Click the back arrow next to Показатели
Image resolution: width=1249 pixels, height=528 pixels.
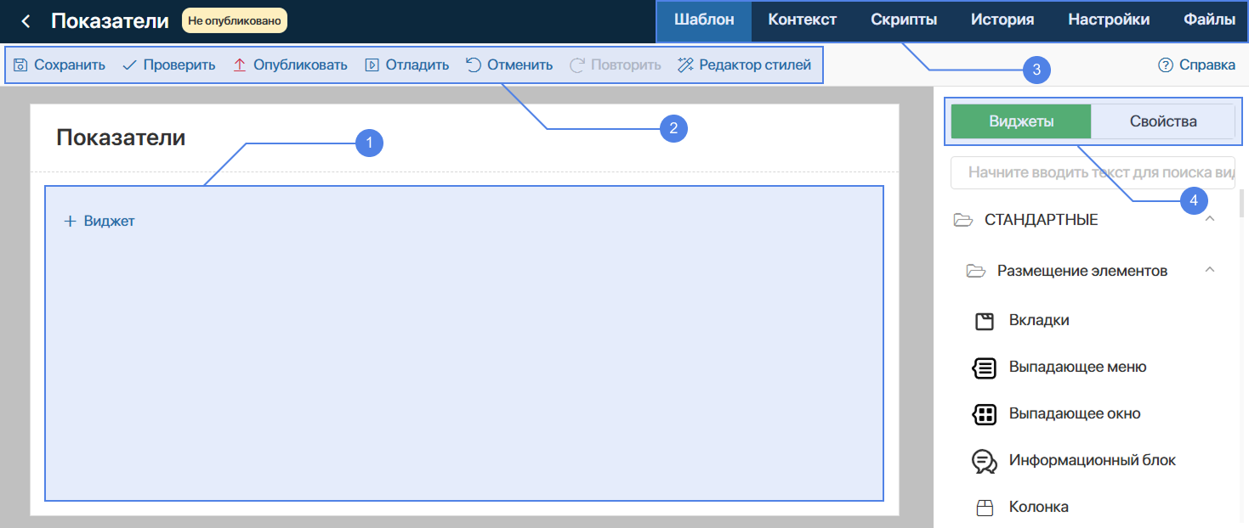(26, 21)
